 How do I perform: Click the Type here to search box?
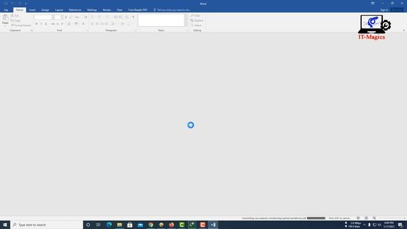click(x=46, y=225)
